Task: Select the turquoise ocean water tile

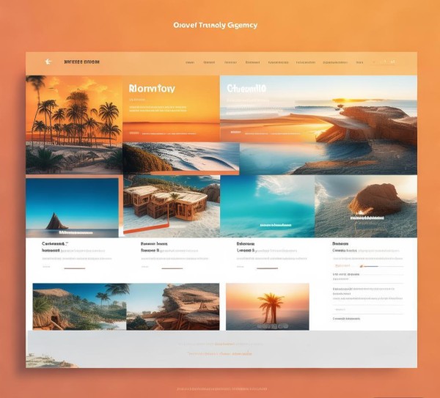Action: tap(267, 207)
